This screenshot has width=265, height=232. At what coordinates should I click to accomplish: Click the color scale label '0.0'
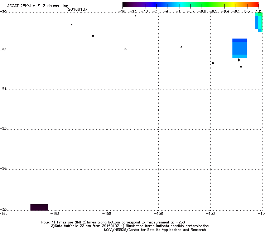click(x=247, y=11)
